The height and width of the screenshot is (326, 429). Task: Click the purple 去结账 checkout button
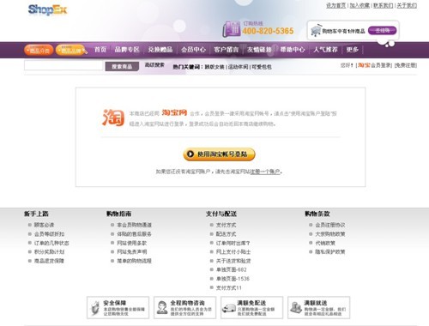[383, 30]
